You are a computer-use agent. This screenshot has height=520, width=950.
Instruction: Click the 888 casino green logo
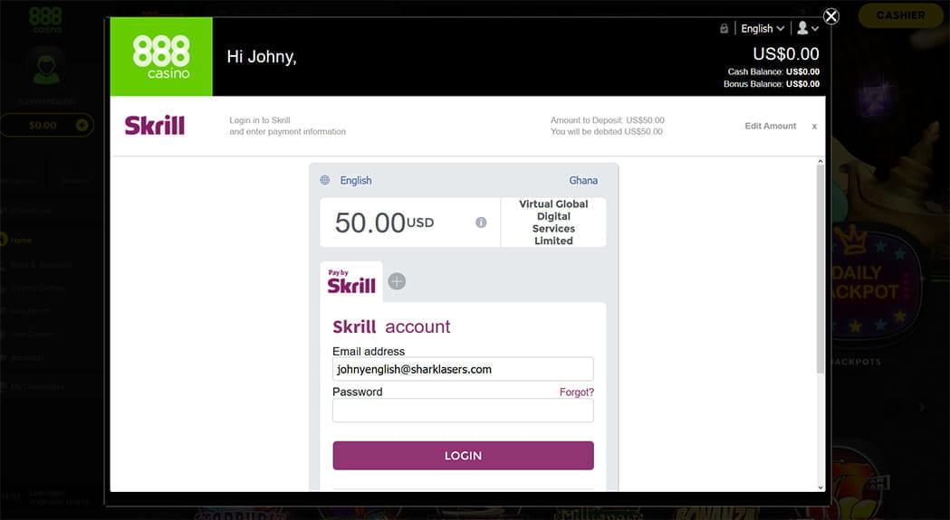(161, 56)
